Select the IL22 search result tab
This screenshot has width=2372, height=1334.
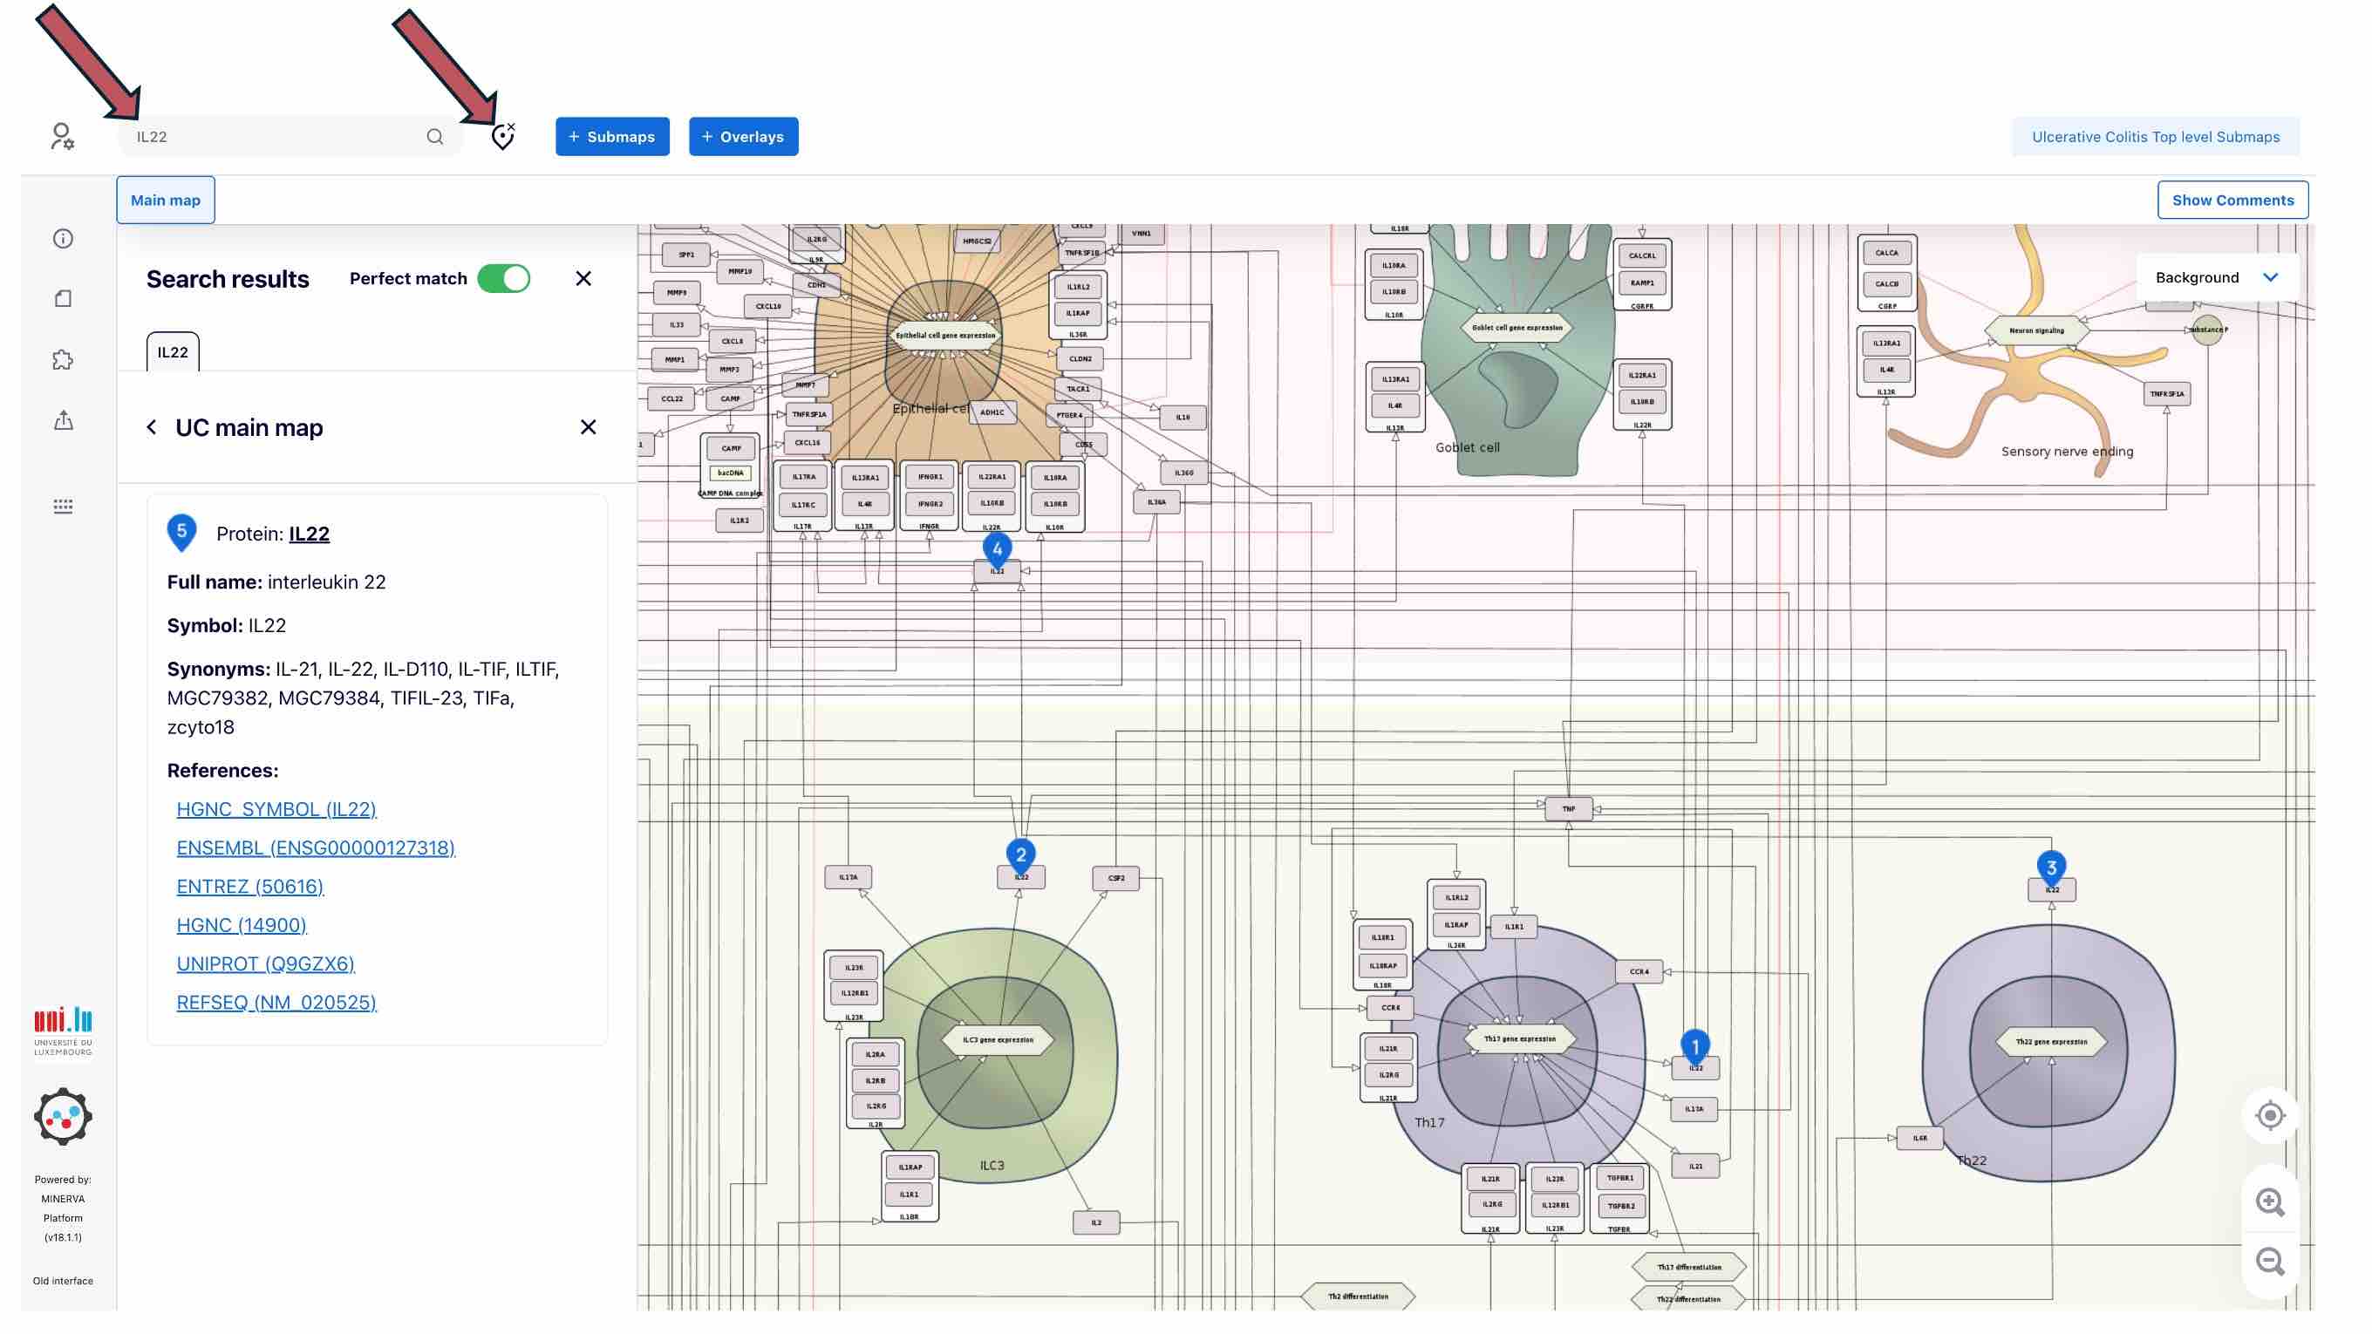coord(172,351)
